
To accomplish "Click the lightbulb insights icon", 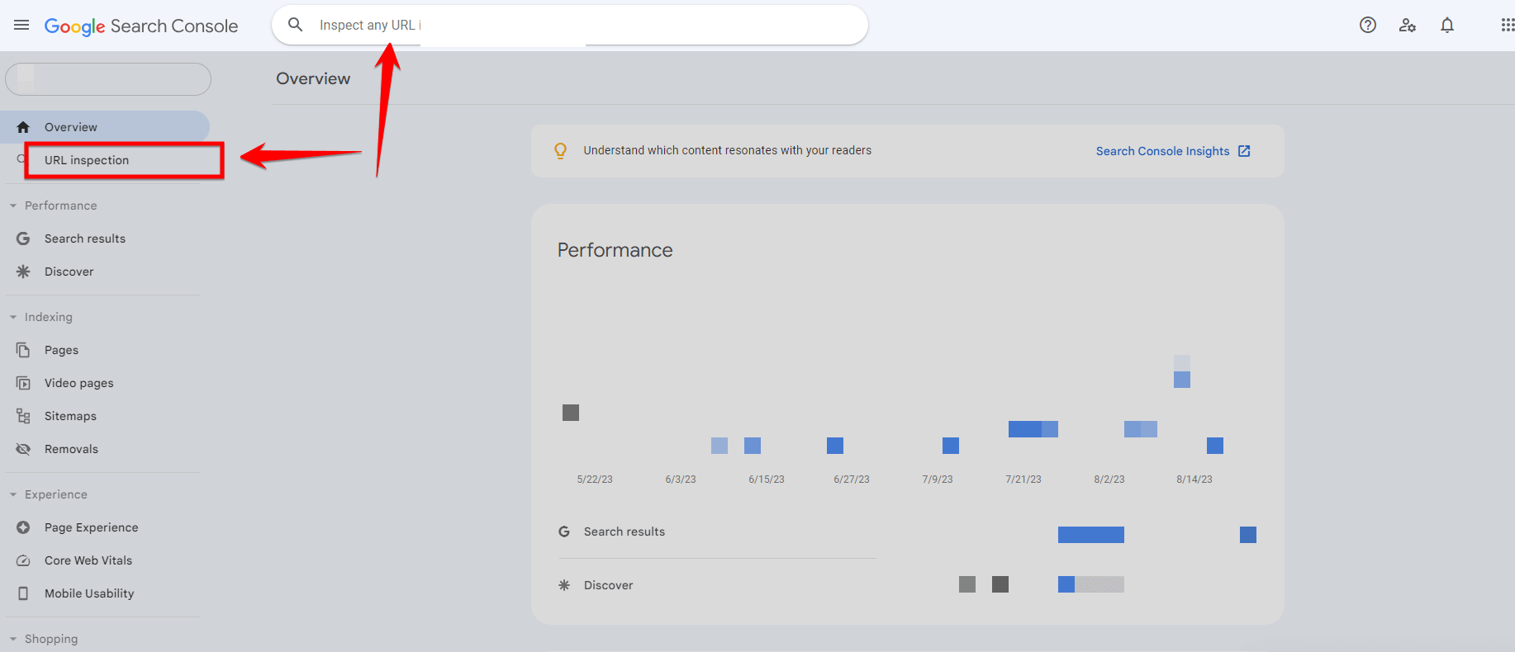I will [560, 151].
